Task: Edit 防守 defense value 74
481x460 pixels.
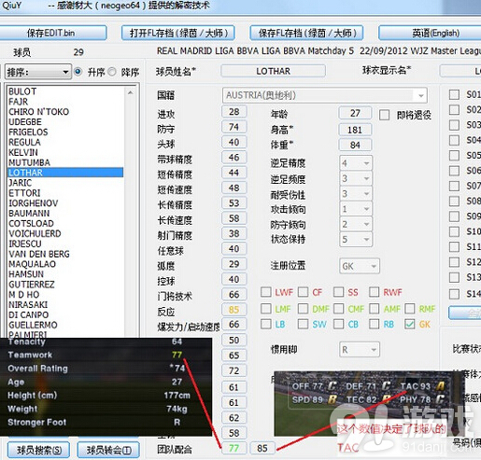Action: 234,127
